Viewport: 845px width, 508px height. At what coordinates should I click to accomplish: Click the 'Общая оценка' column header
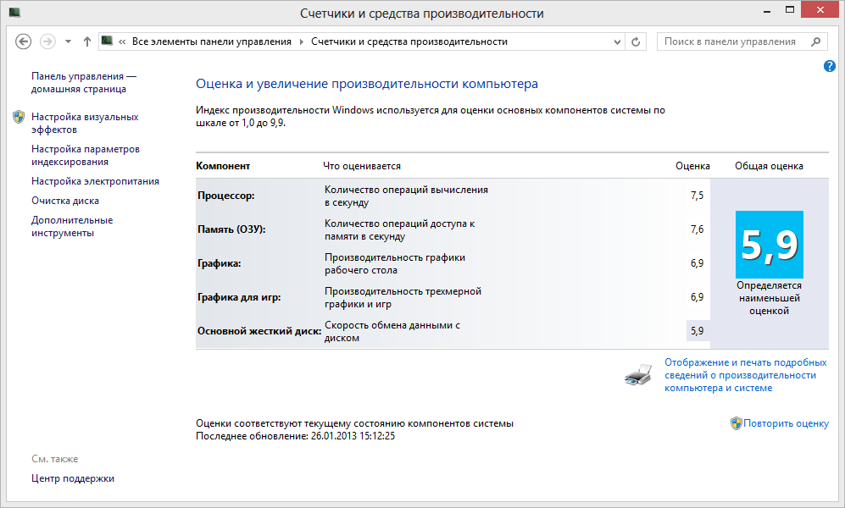(x=769, y=166)
